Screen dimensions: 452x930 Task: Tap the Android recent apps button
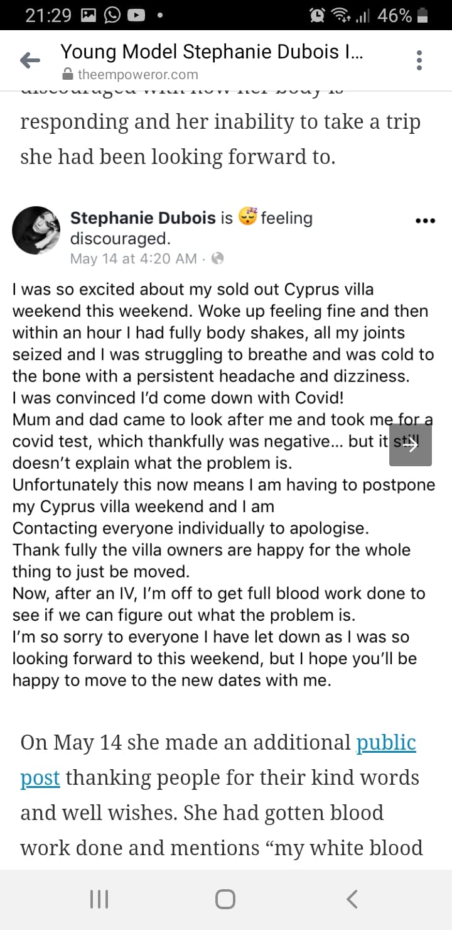pos(99,899)
